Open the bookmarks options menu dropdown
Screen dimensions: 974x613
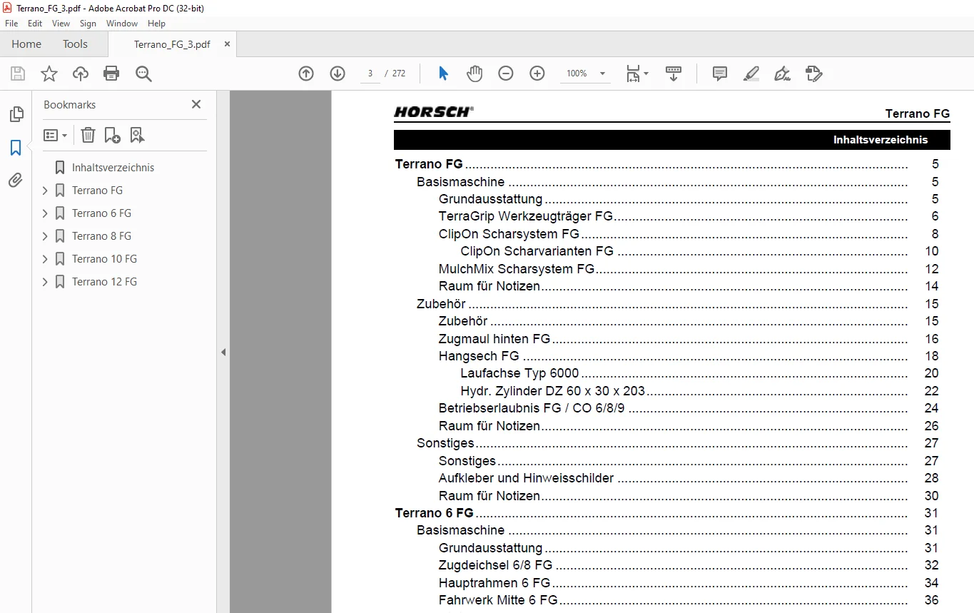click(x=55, y=135)
